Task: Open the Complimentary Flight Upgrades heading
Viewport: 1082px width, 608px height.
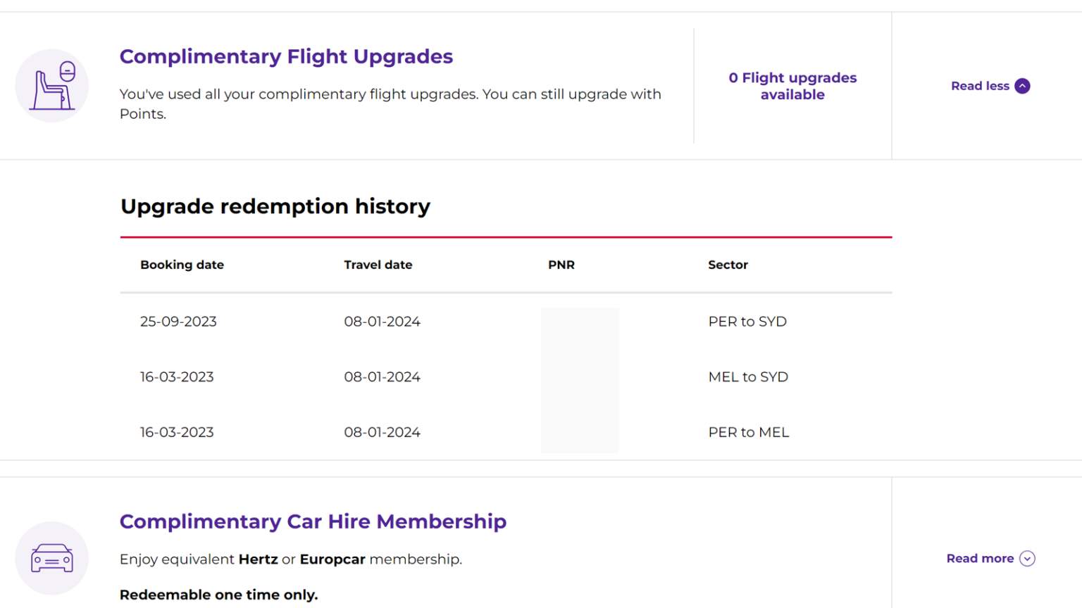Action: [287, 56]
